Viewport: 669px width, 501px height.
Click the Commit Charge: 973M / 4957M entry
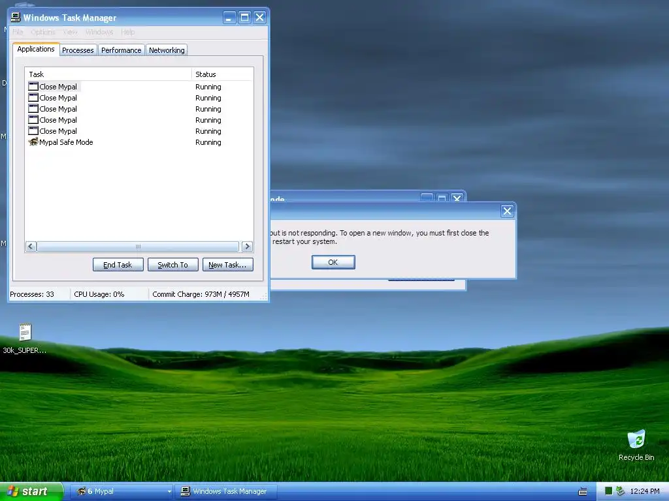(201, 294)
